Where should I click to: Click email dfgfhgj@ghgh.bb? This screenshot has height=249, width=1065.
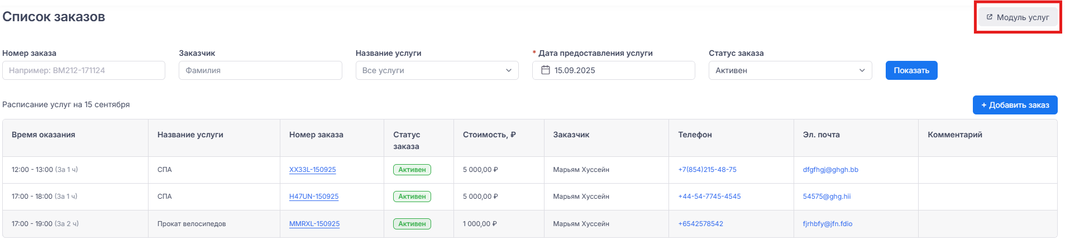point(830,170)
